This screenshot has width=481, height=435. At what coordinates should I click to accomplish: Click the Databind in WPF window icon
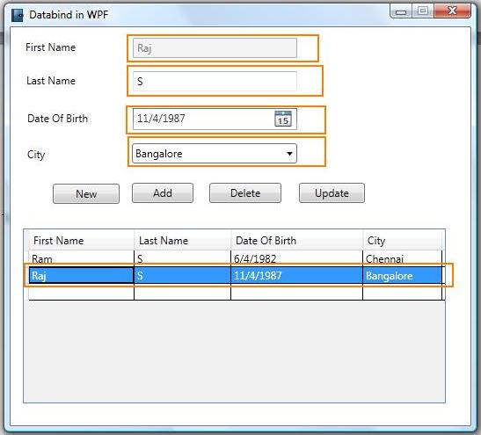17,15
